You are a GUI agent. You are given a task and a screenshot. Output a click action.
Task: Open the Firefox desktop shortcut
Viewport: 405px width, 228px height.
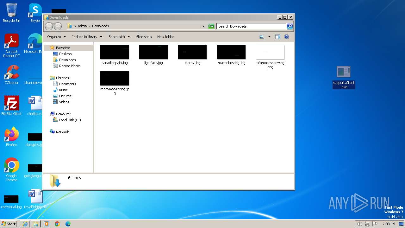11,137
